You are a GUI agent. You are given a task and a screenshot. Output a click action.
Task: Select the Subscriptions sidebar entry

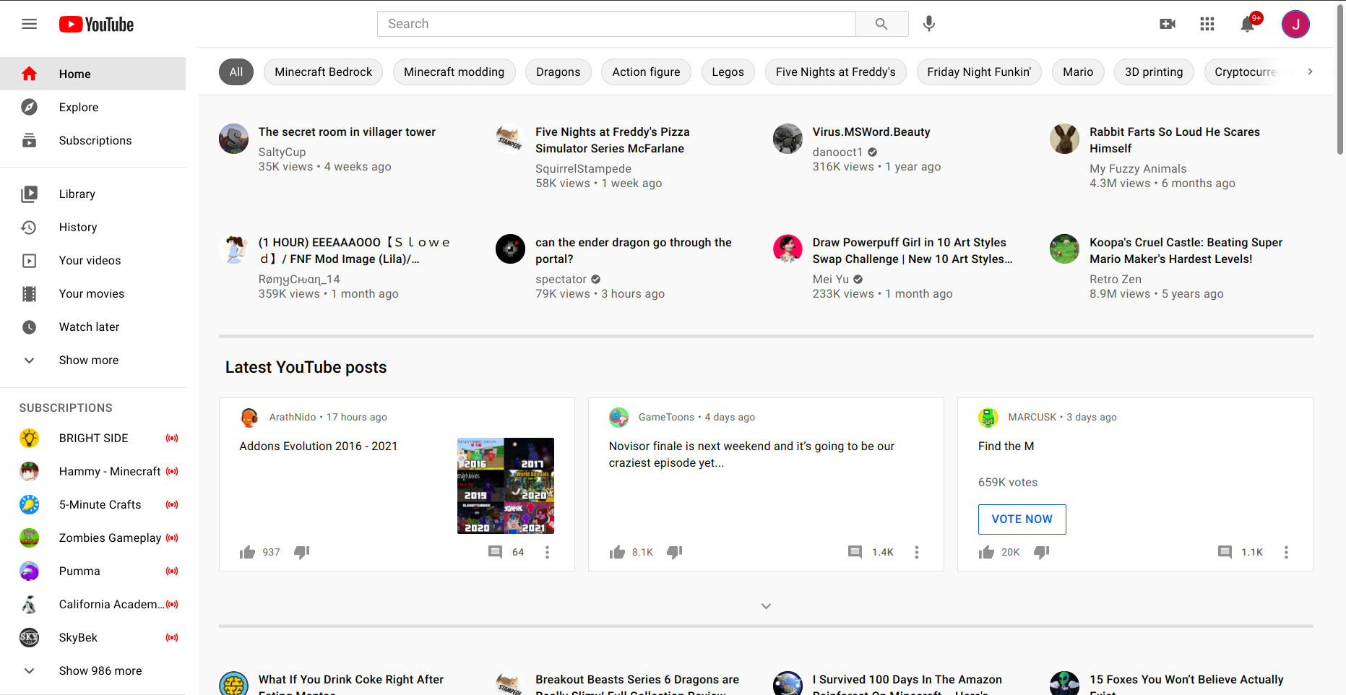click(x=95, y=140)
